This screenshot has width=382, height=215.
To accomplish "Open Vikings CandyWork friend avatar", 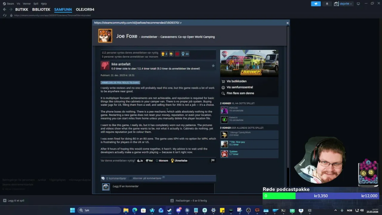I will (x=224, y=135).
